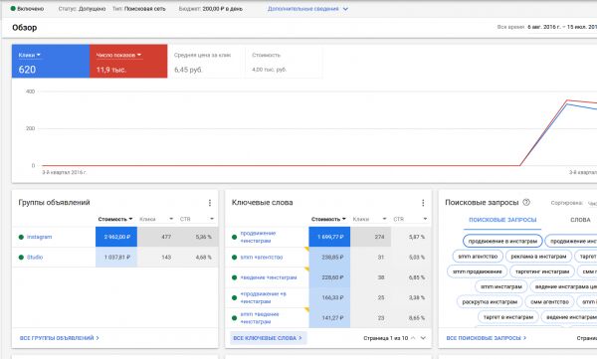Select the Стоимость 4,00 тыс. руб. metric tile
Viewport: 597px width, 359px height.
[284, 62]
